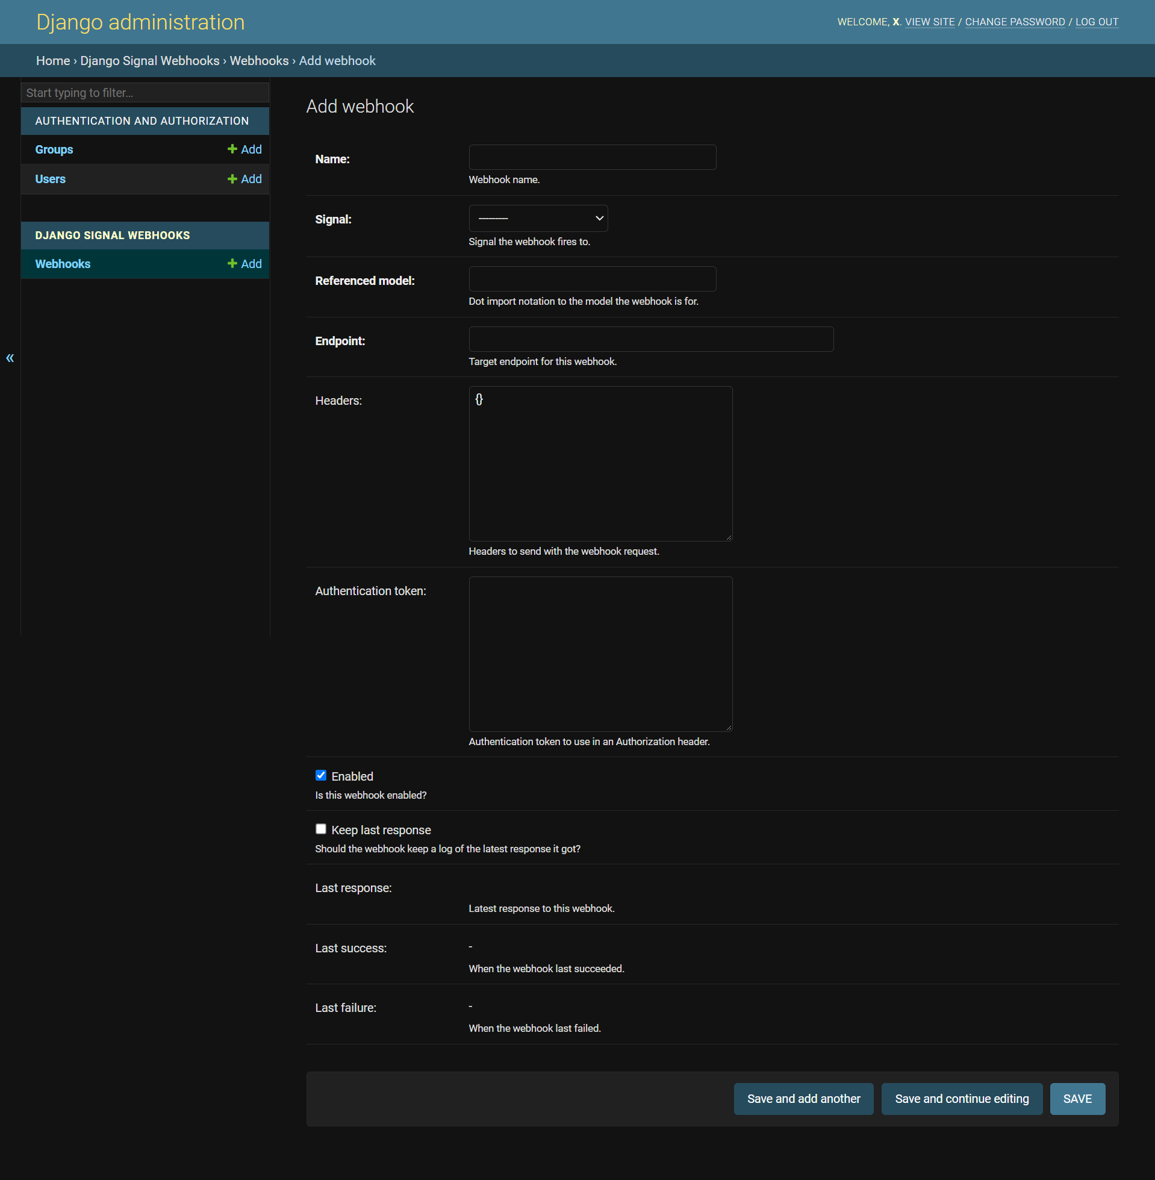Viewport: 1155px width, 1180px height.
Task: Click 'Target endpoint for this webhook.' text
Action: pos(543,361)
